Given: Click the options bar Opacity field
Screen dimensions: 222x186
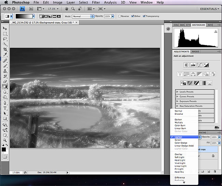Looking at the screenshot, I should pos(107,16).
